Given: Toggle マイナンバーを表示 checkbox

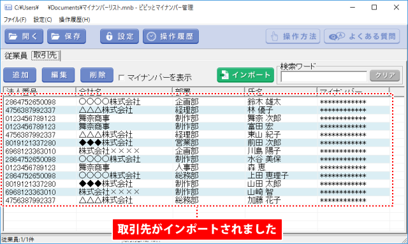Looking at the screenshot, I should (x=121, y=78).
